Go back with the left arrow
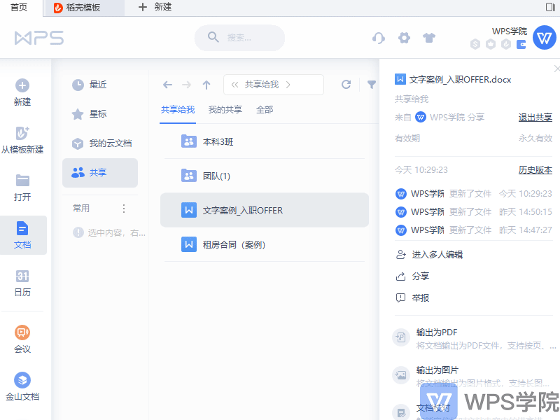The height and width of the screenshot is (420, 560). 167,85
